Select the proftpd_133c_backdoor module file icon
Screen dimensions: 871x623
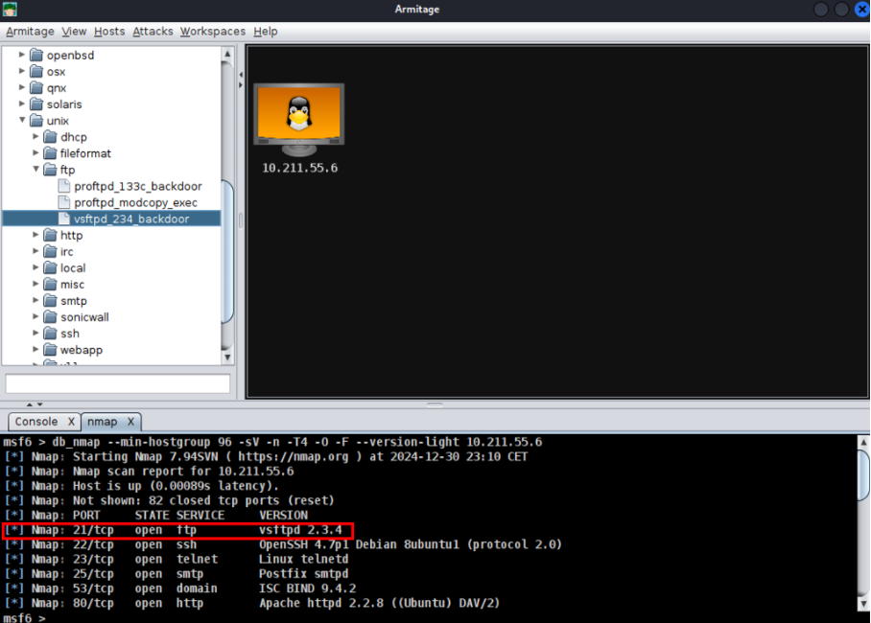click(x=64, y=186)
